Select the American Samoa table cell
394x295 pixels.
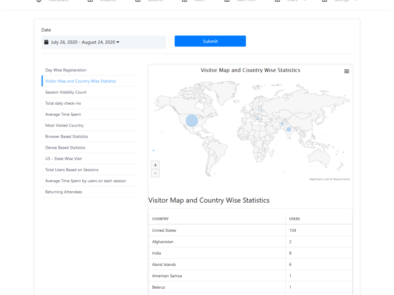point(217,276)
